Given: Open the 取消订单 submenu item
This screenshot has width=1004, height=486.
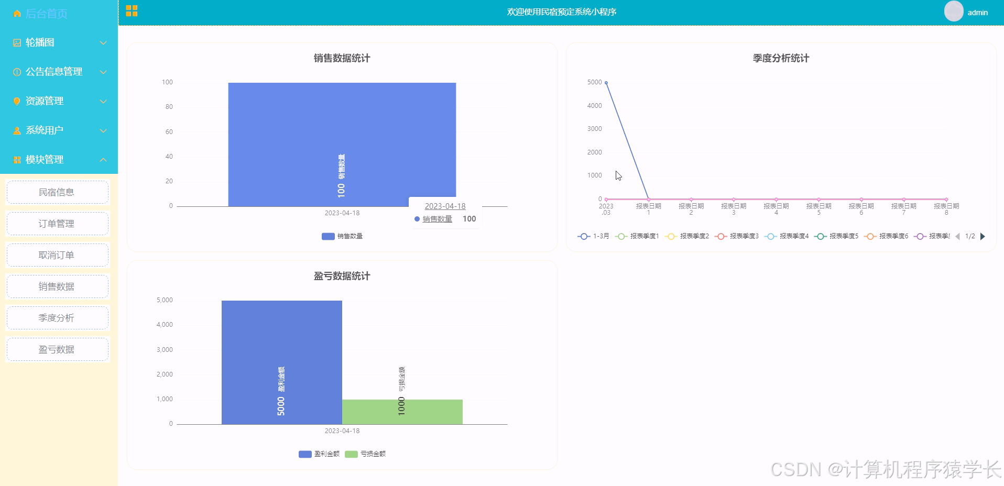Looking at the screenshot, I should click(x=57, y=255).
